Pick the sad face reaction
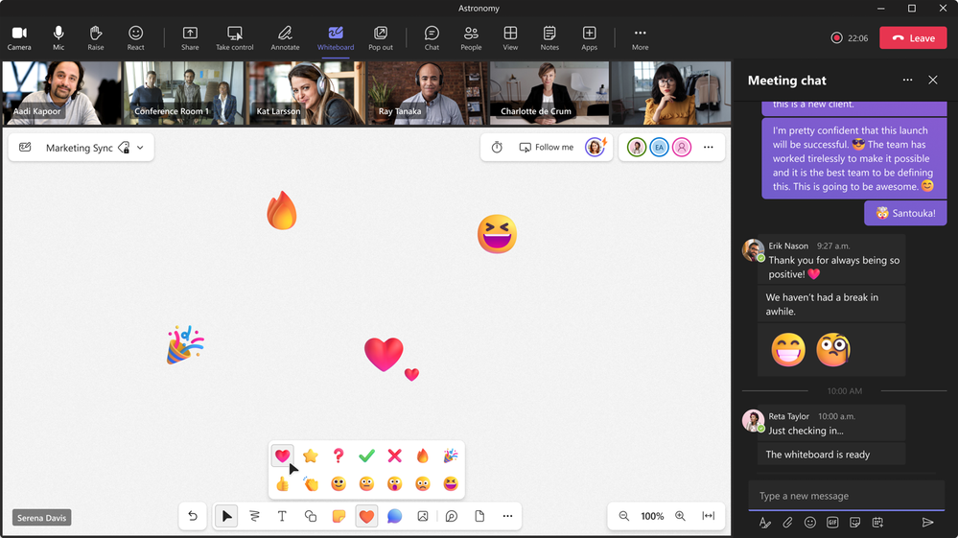958x538 pixels. pyautogui.click(x=423, y=483)
